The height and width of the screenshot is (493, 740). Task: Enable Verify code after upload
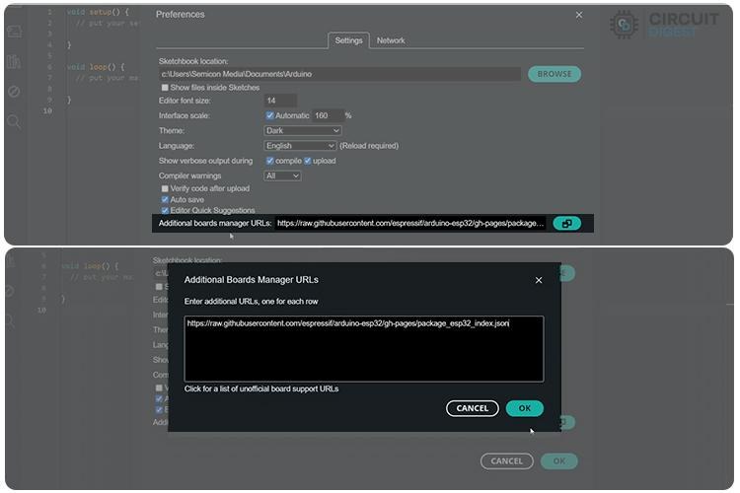point(165,188)
